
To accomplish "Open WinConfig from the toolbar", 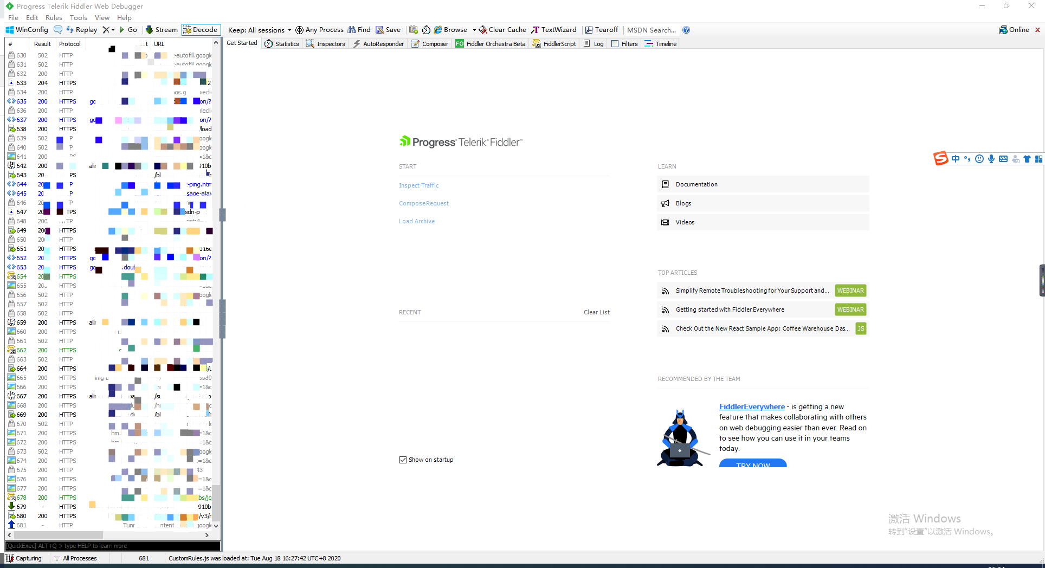I will click(27, 30).
